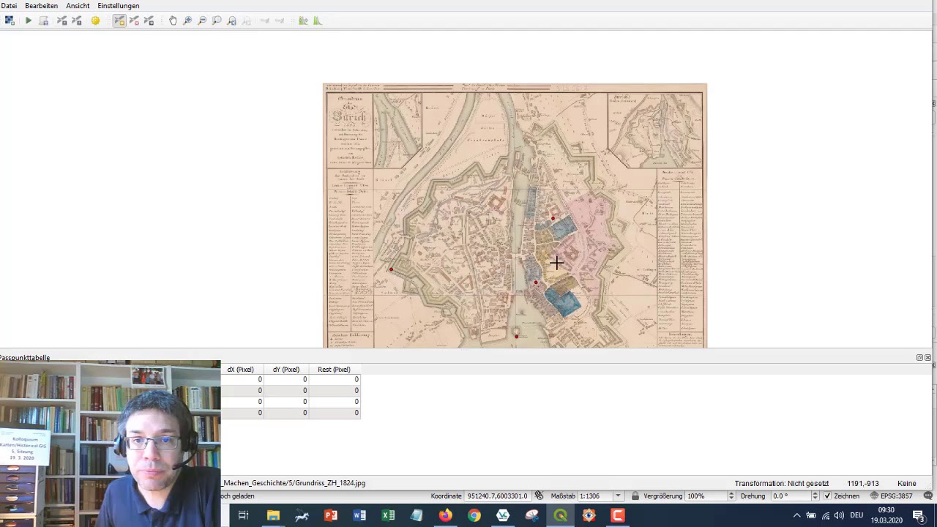Save GCP points as toolbar icon
Image resolution: width=937 pixels, height=527 pixels.
[77, 20]
